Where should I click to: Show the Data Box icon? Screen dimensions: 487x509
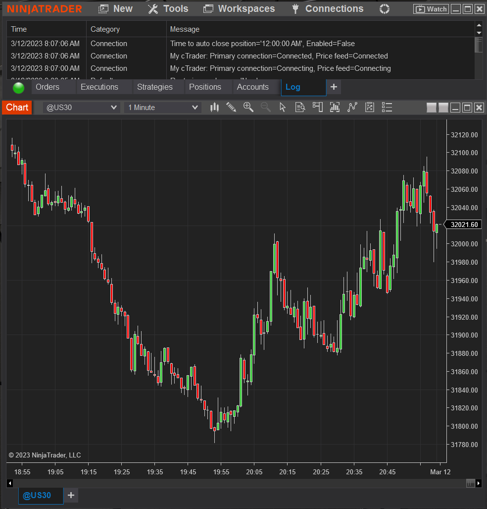pyautogui.click(x=300, y=107)
